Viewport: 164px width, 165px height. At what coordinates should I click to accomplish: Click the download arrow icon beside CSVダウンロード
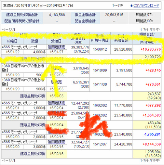tap(132, 5)
